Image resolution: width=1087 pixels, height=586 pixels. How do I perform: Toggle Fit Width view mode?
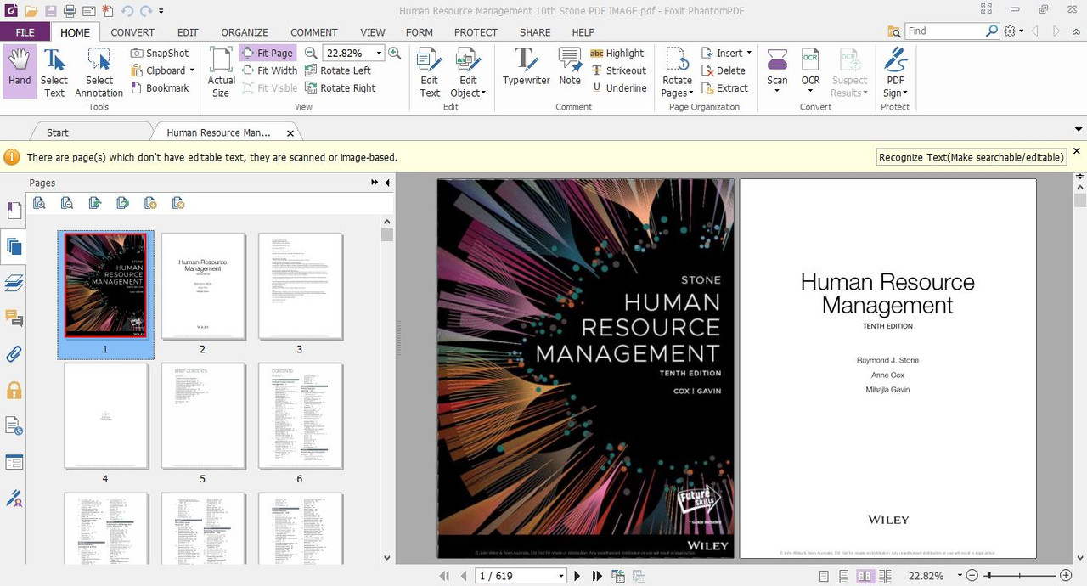tap(269, 70)
